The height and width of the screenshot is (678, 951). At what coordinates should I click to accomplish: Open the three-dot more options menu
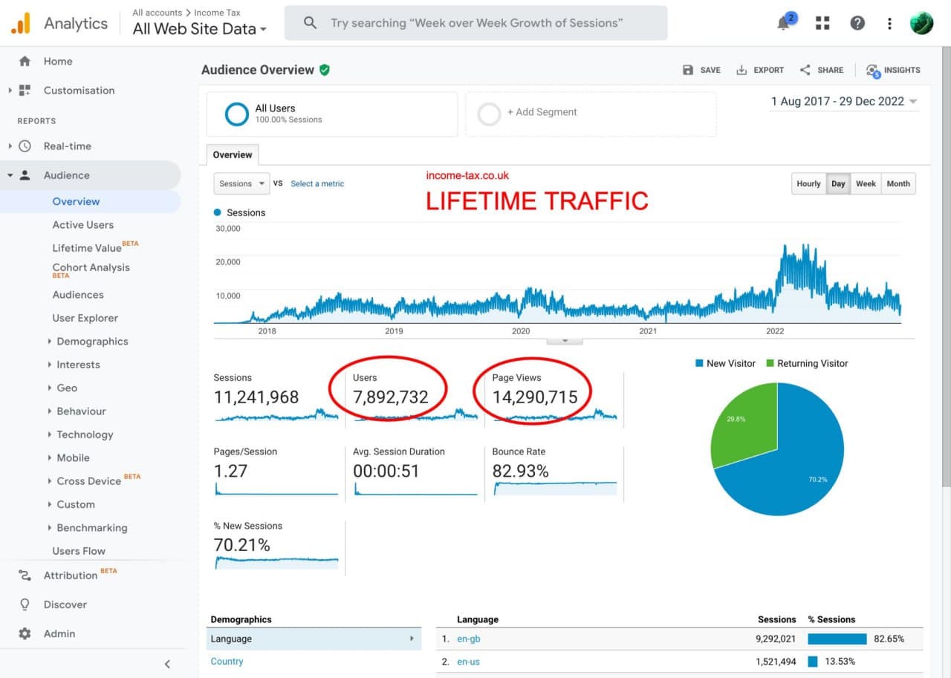tap(889, 23)
